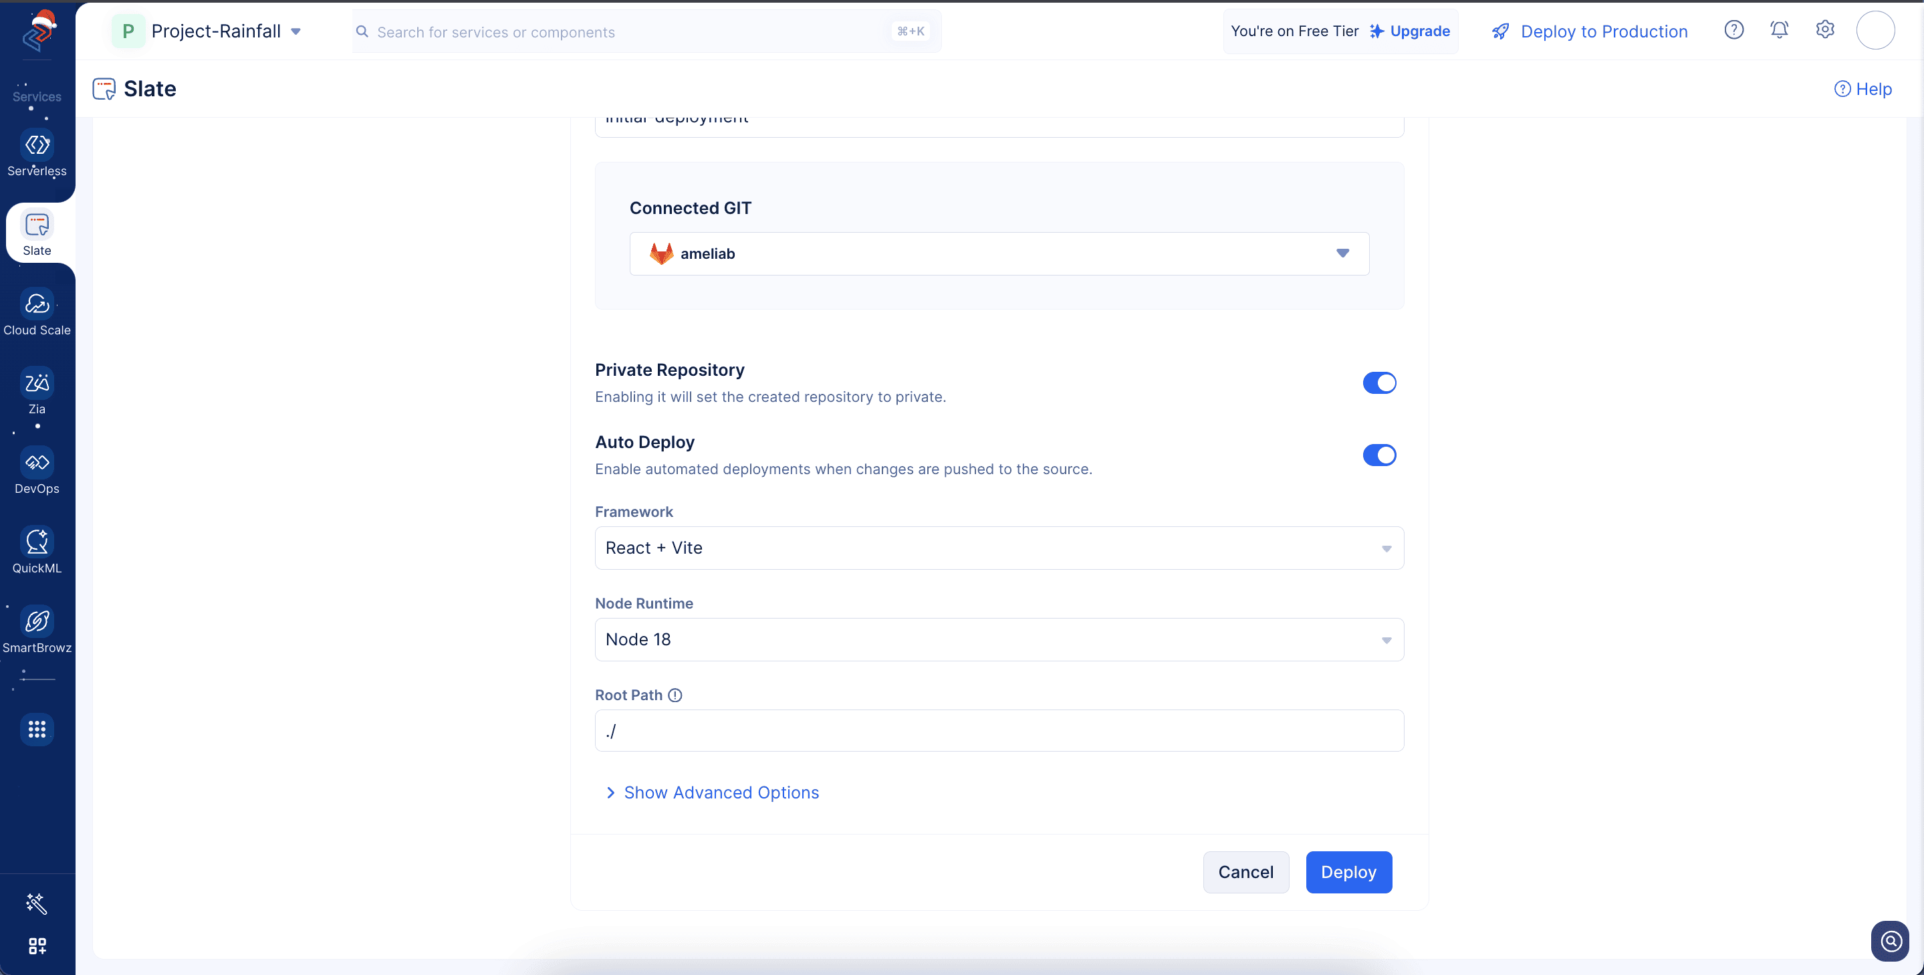This screenshot has width=1924, height=975.
Task: Toggle the Private Repository switch
Action: [1378, 383]
